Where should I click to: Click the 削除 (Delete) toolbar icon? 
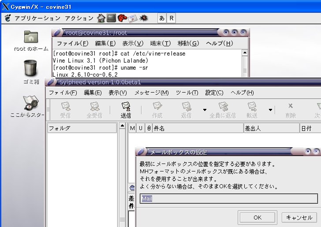[x=290, y=110]
